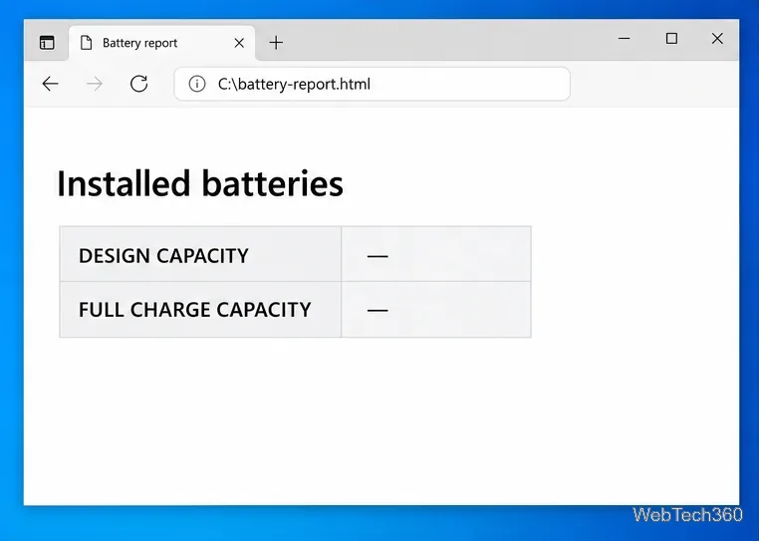Maximize the browser window
The height and width of the screenshot is (541, 759).
pyautogui.click(x=671, y=38)
